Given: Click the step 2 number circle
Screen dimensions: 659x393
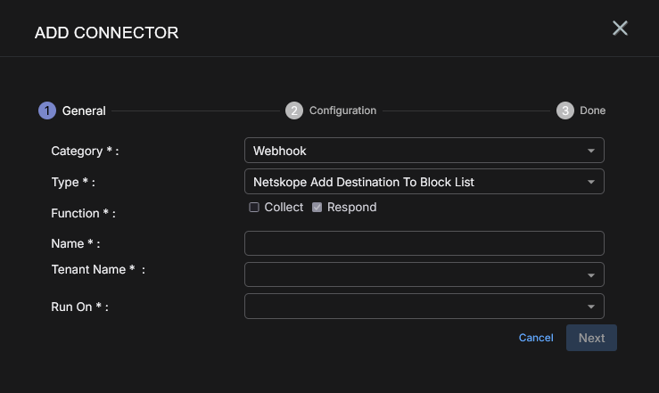Looking at the screenshot, I should [294, 111].
